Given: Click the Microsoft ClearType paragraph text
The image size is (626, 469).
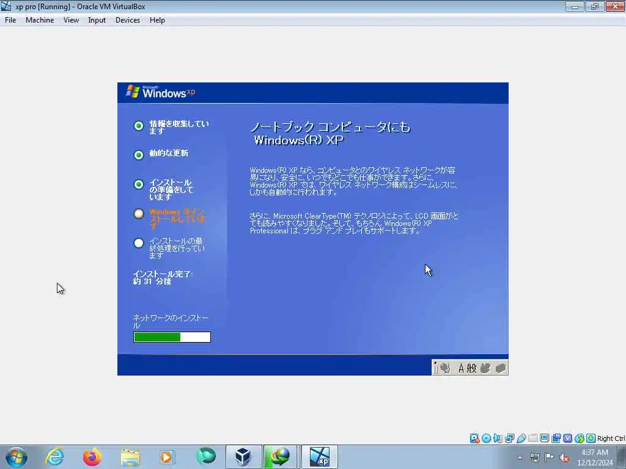Looking at the screenshot, I should 354,224.
